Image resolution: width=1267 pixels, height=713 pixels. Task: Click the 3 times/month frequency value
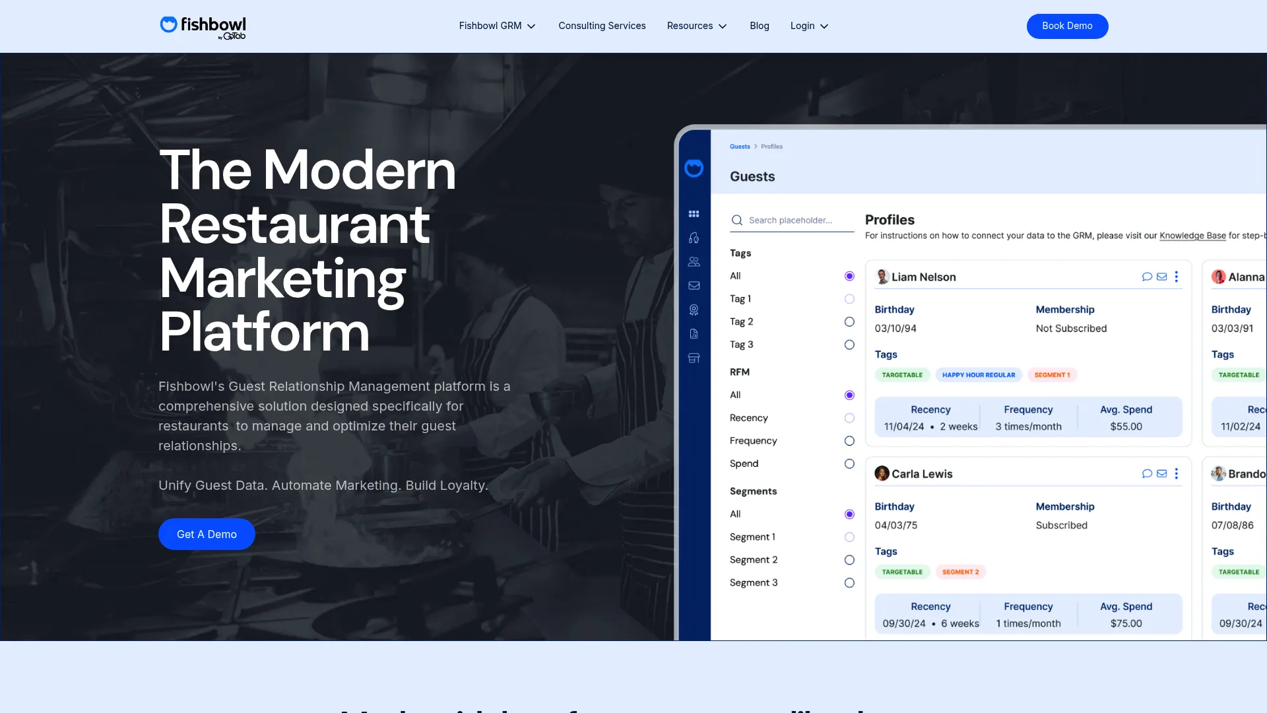(x=1028, y=426)
